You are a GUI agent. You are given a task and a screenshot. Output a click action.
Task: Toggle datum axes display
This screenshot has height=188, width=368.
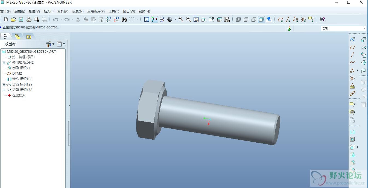click(x=288, y=19)
